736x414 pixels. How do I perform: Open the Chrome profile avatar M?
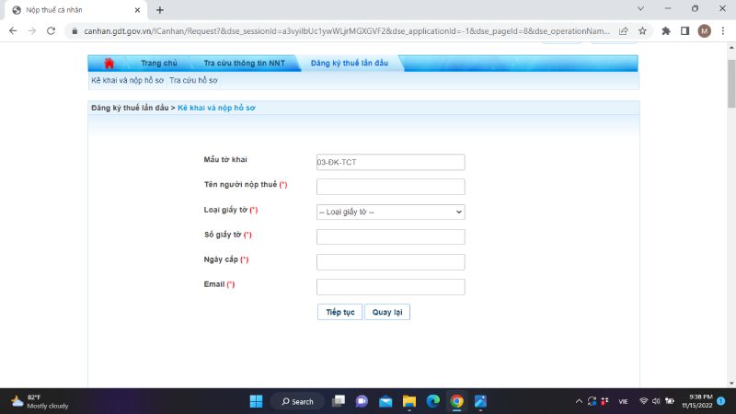pos(704,31)
